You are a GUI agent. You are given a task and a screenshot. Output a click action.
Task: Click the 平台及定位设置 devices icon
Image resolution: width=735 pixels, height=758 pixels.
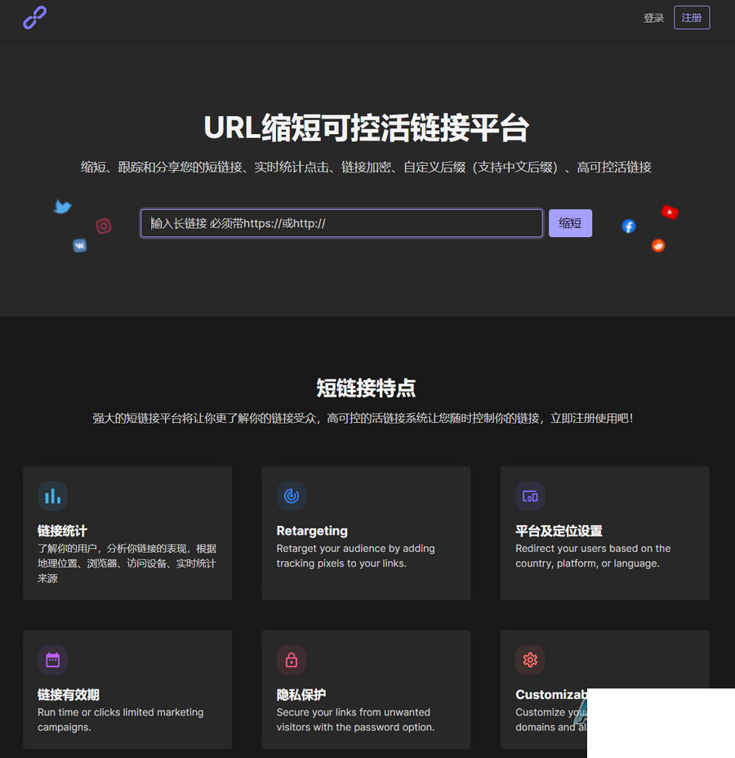click(x=530, y=496)
